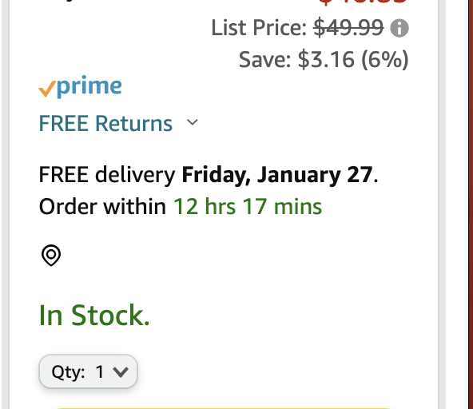Open the FREE Returns link
Image resolution: width=473 pixels, height=409 pixels.
pos(105,123)
